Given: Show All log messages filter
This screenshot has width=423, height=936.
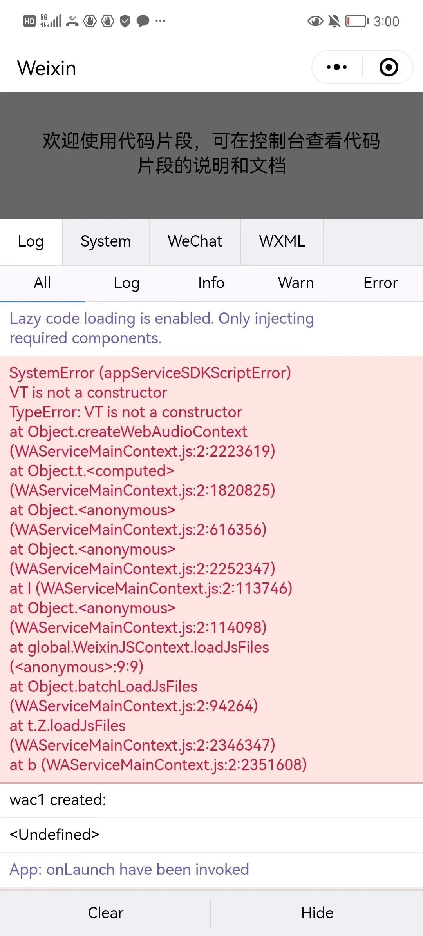Looking at the screenshot, I should 42,283.
